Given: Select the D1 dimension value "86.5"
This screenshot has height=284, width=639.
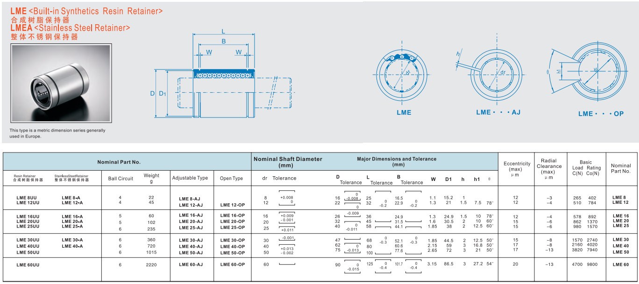Looking at the screenshot, I should coord(448,264).
